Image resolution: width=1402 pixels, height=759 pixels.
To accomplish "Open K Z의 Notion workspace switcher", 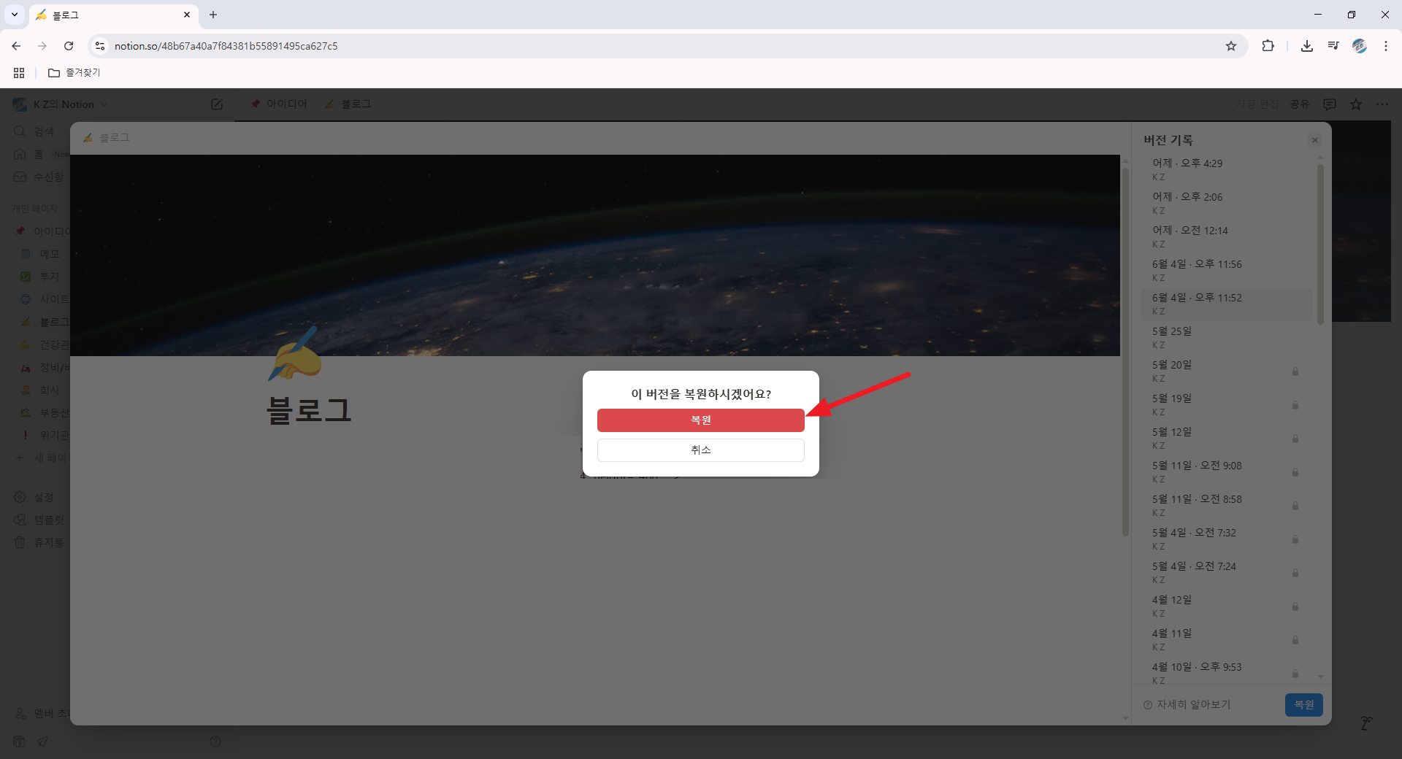I will (61, 104).
